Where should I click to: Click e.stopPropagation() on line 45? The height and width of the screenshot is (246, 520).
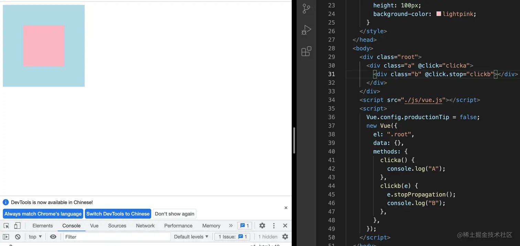[x=421, y=194]
